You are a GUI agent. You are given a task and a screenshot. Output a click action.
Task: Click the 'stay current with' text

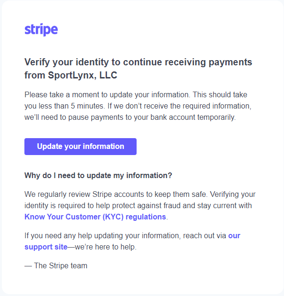224,206
